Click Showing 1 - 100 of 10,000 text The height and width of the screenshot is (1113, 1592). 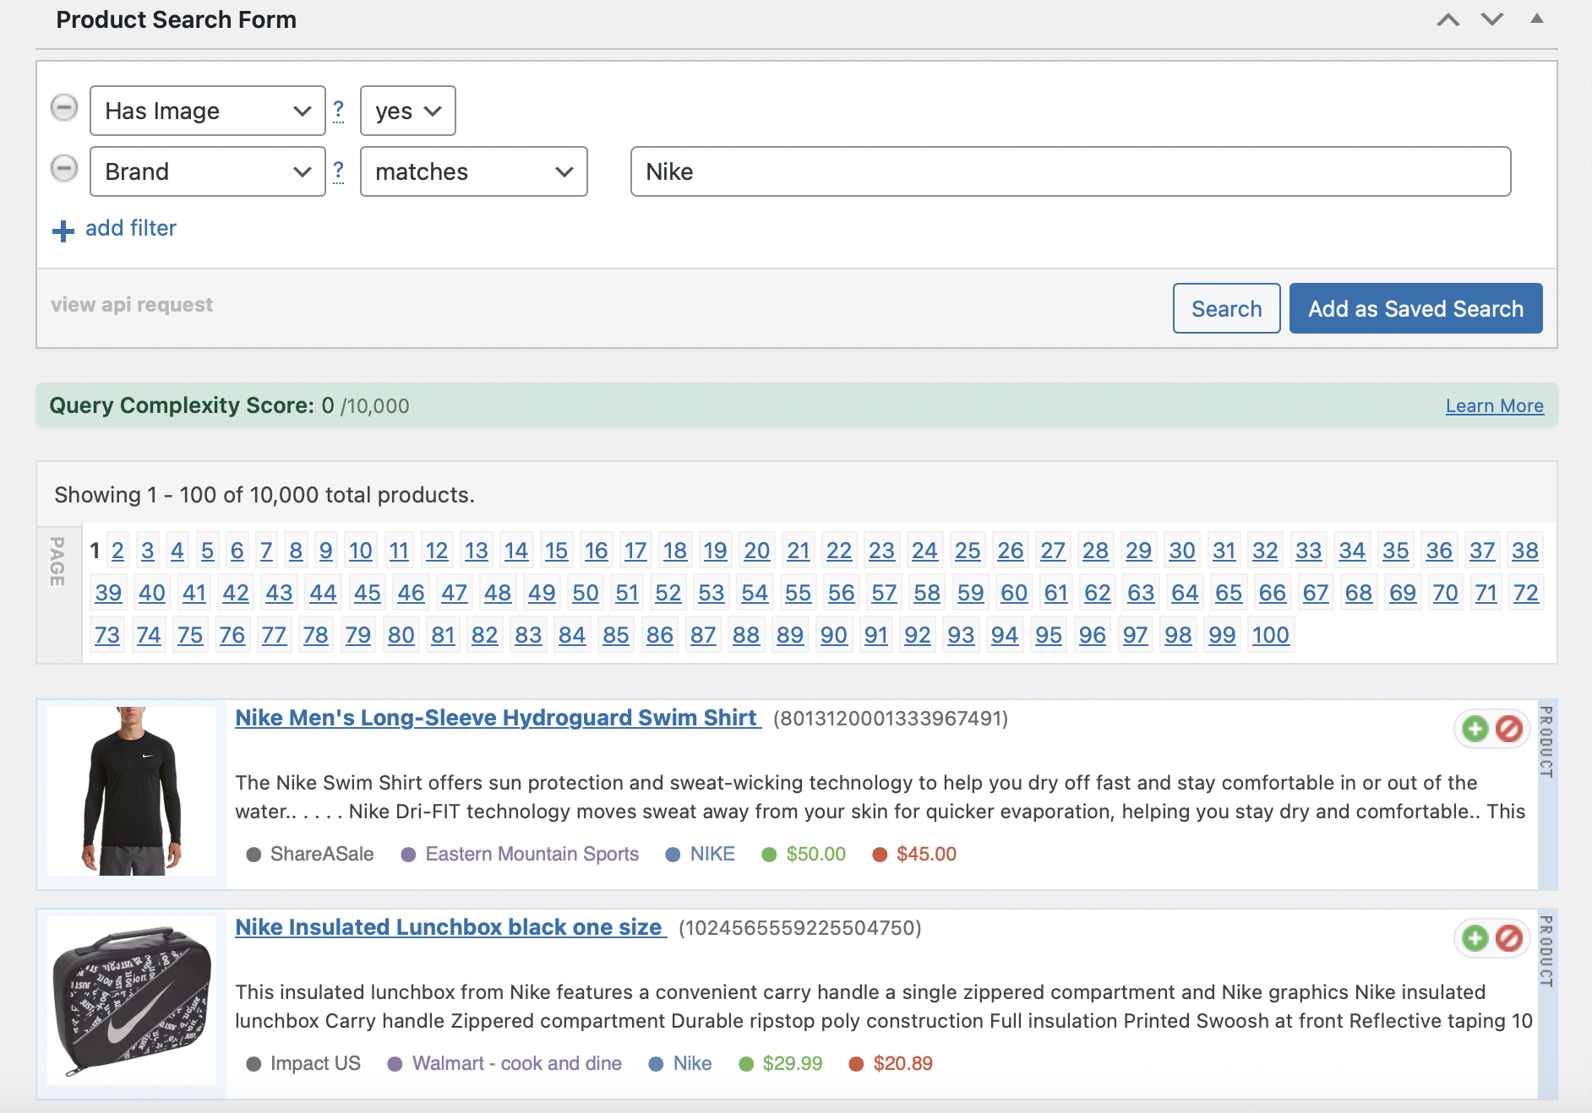click(264, 495)
